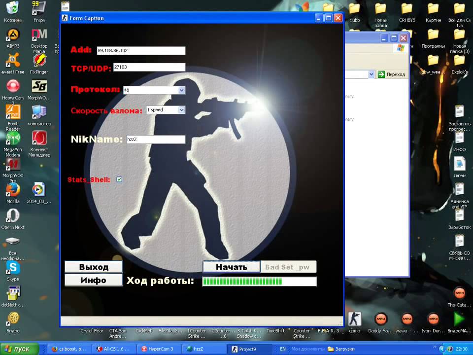Expand address bar dropdown in Explorer window
The width and height of the screenshot is (473, 355).
click(x=372, y=74)
